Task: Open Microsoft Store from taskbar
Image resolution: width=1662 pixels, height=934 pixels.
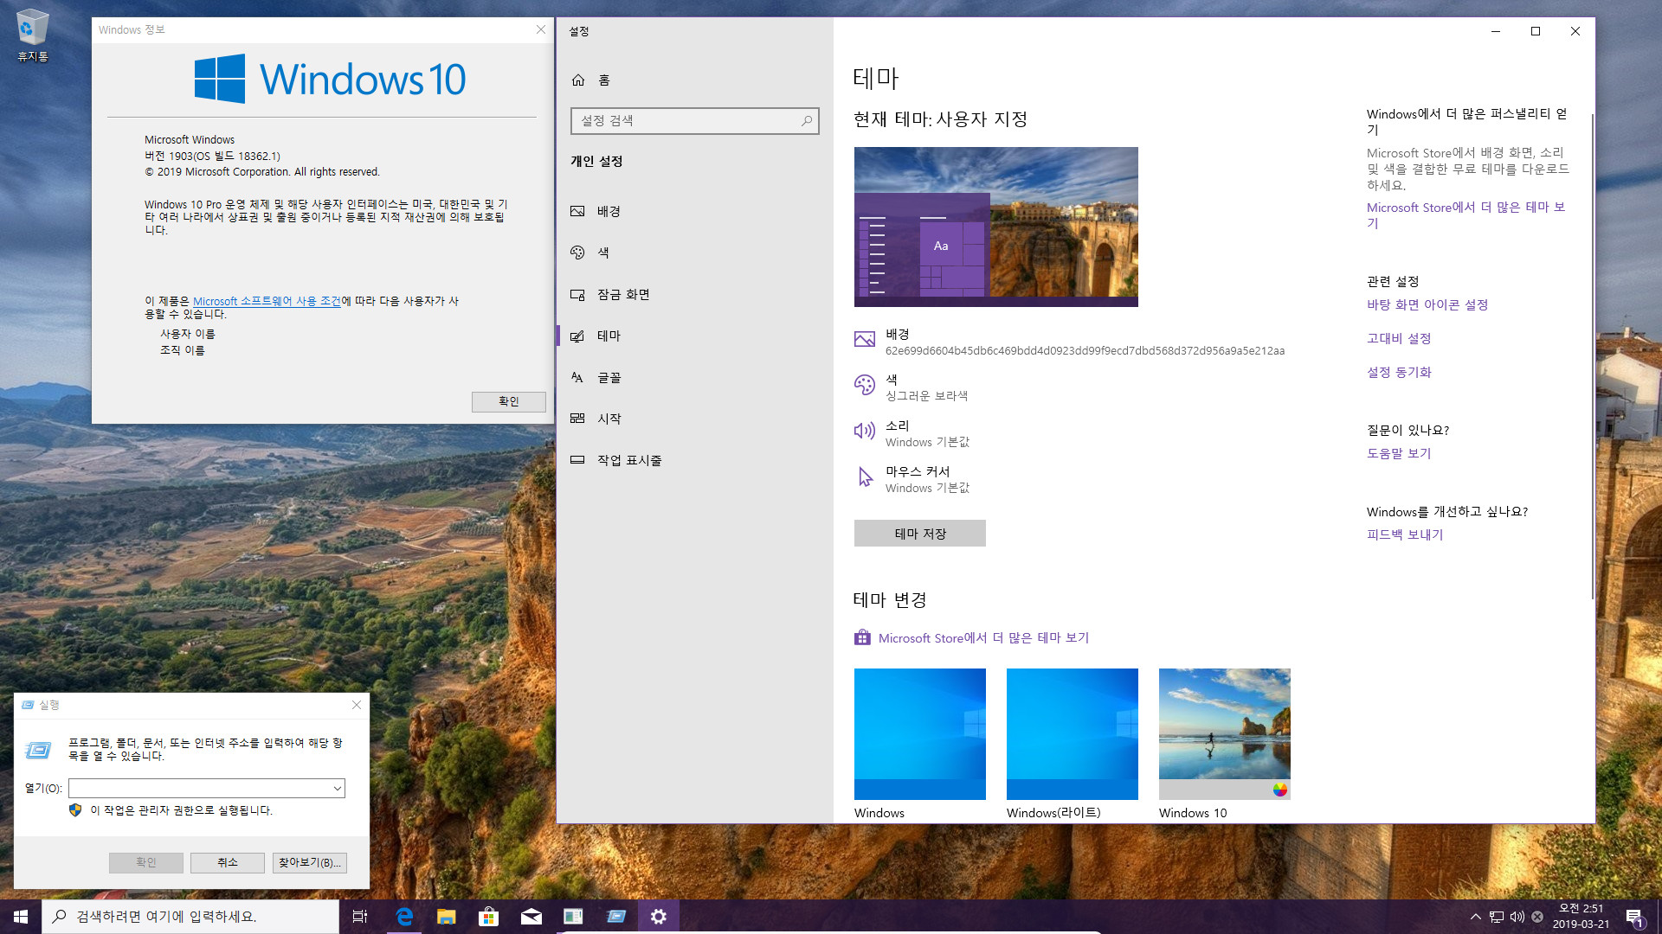Action: click(489, 917)
